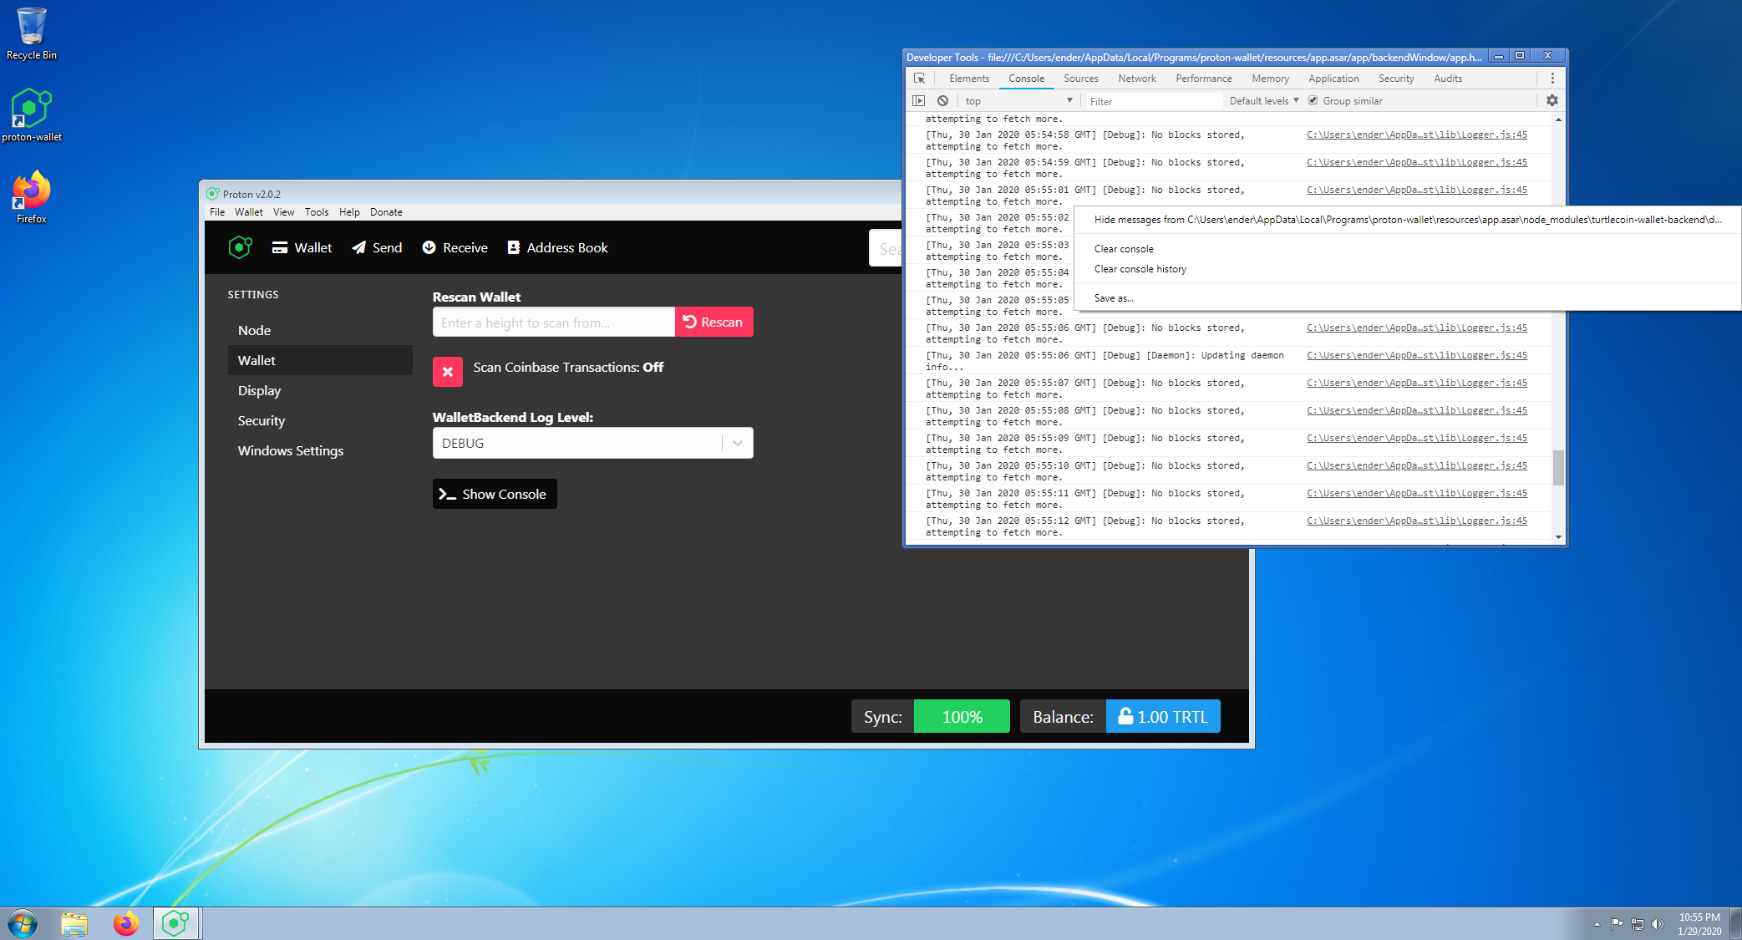Screen dimensions: 1742x940
Task: Click the rescan height input field
Action: [554, 323]
